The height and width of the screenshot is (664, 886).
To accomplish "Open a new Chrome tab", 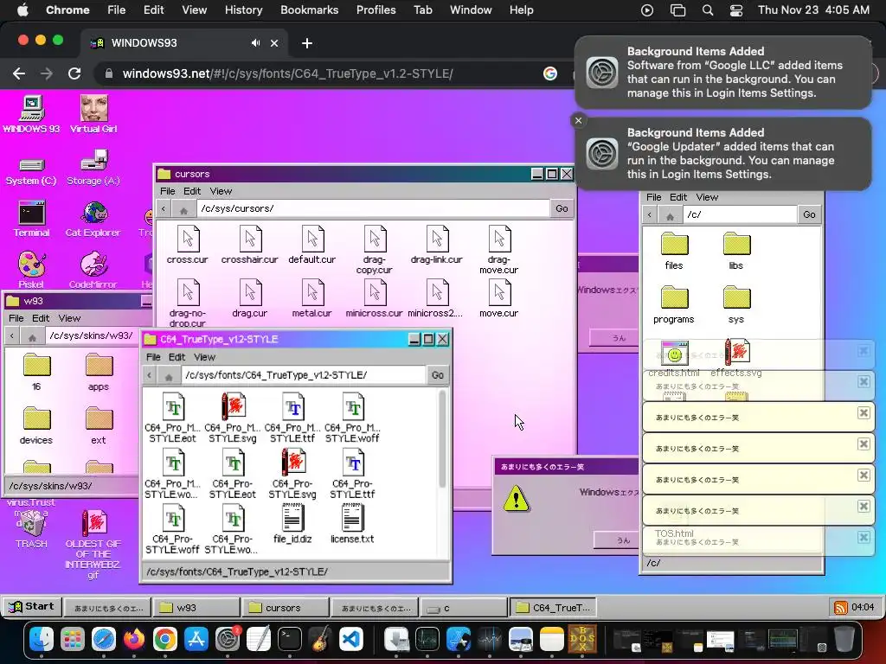I will pyautogui.click(x=307, y=43).
